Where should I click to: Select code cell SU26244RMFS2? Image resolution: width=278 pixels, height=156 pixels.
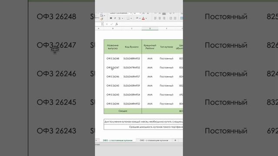132,104
